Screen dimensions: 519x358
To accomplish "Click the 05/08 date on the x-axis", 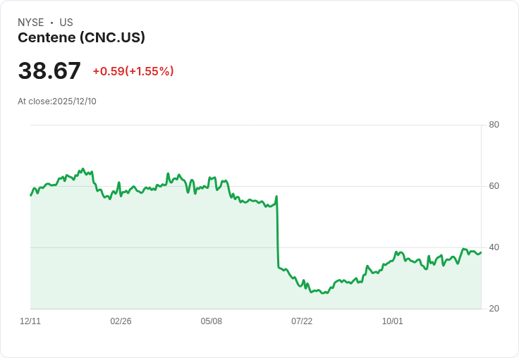I will [211, 321].
